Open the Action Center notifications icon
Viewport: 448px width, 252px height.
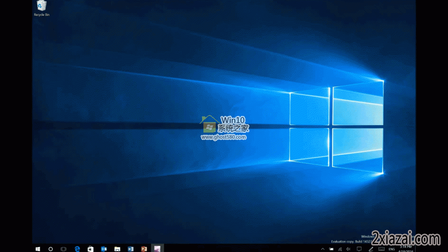[x=359, y=249]
